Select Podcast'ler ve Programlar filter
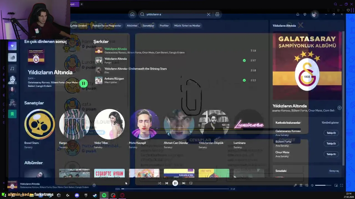The width and height of the screenshot is (355, 199). [x=107, y=25]
